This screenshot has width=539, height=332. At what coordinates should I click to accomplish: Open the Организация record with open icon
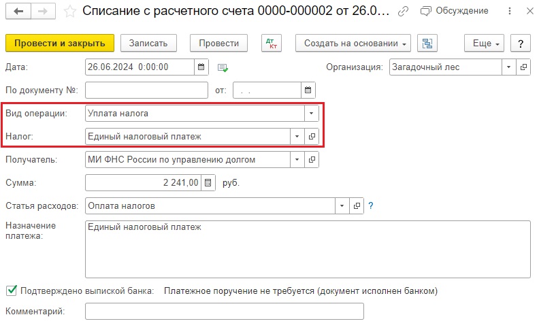pos(523,67)
